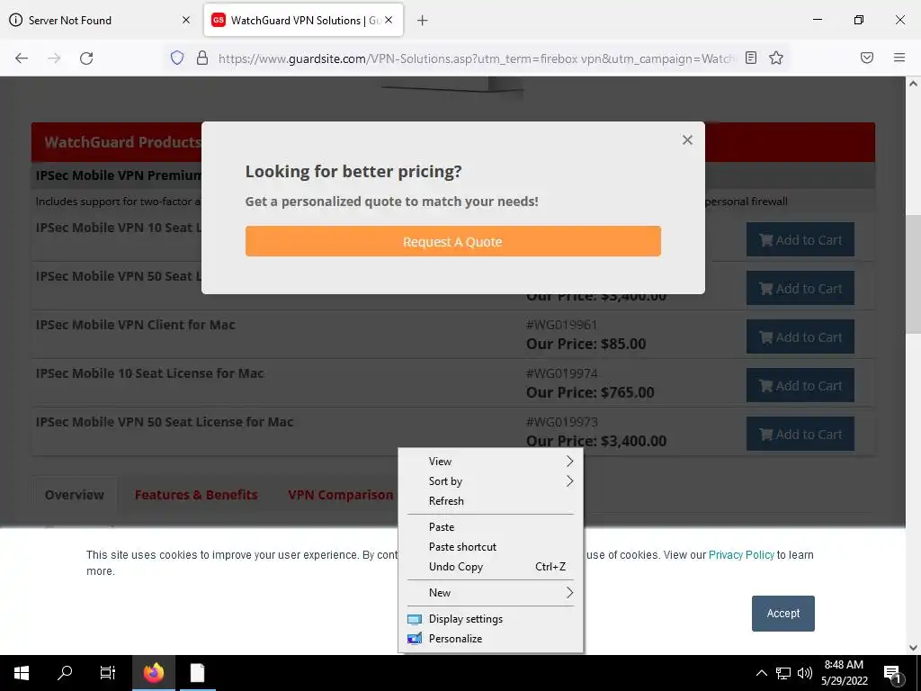Add IPSec VPN 50 Seat License for Mac to cart
Screen dimensions: 921x691
800,435
